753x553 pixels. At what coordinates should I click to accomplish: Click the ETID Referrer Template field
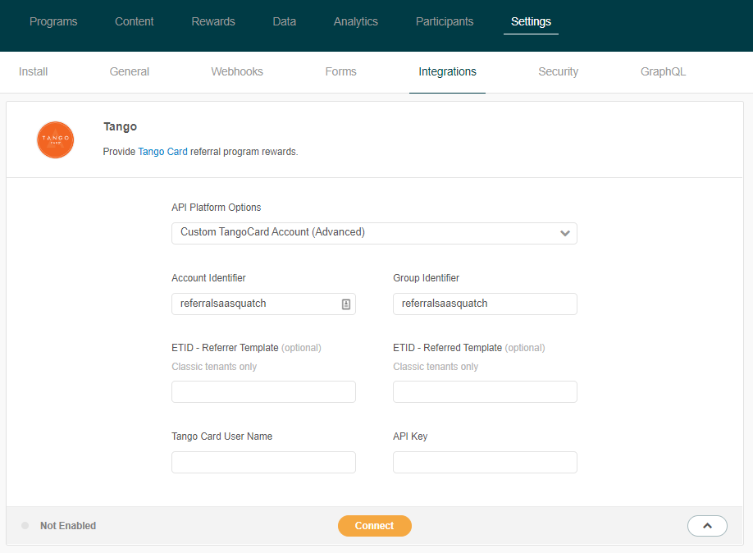263,391
